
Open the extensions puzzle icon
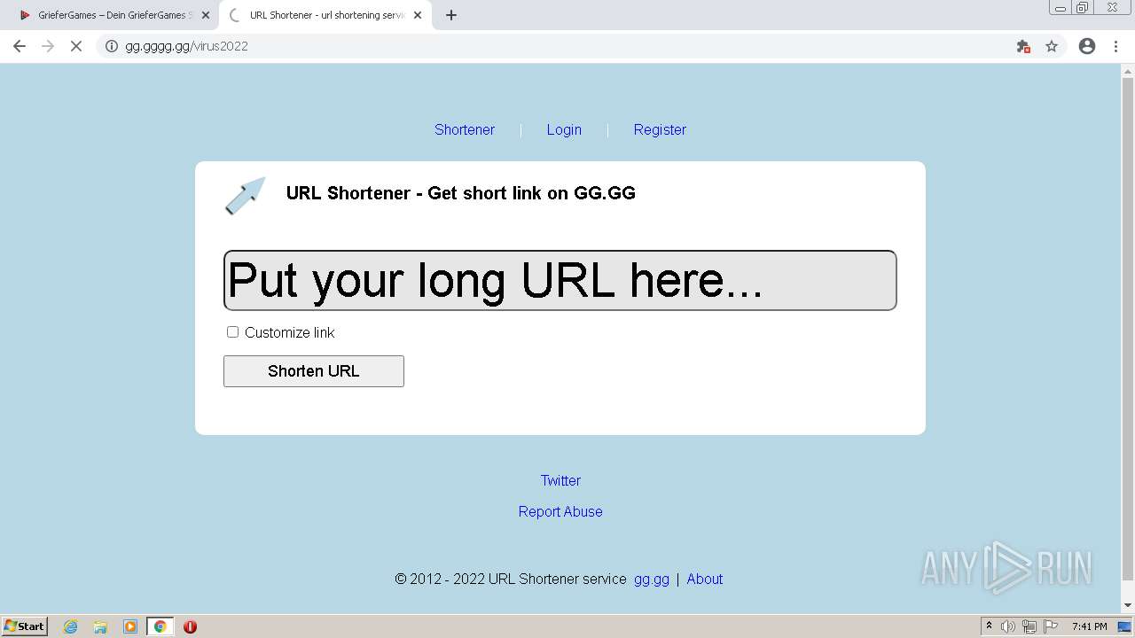[1023, 46]
